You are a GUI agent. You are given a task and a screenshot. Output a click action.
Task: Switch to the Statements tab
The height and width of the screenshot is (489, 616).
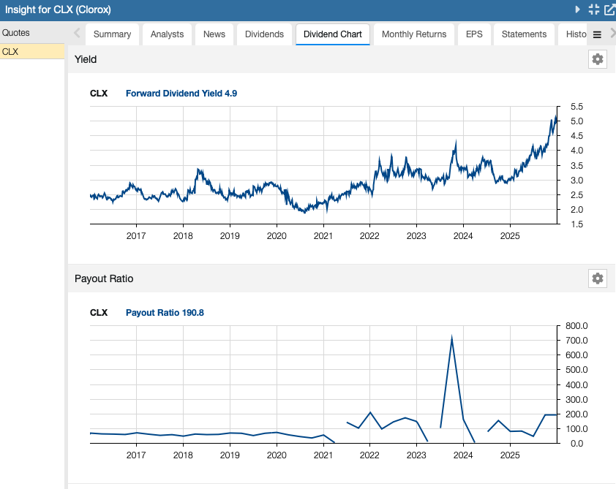pyautogui.click(x=524, y=34)
